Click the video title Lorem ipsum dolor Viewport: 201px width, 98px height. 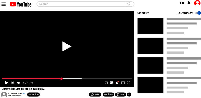pyautogui.click(x=23, y=89)
